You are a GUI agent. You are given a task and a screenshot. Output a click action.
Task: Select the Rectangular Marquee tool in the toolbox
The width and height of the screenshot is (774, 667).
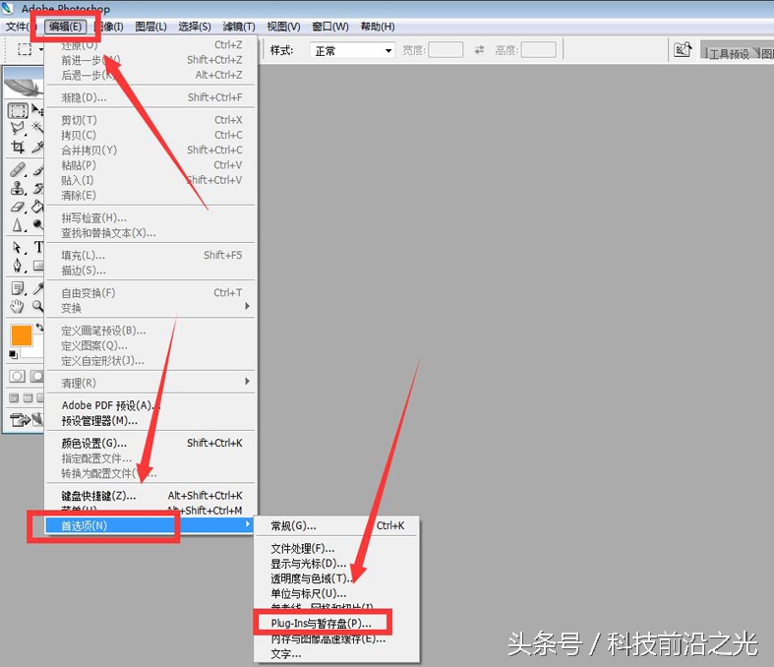18,110
